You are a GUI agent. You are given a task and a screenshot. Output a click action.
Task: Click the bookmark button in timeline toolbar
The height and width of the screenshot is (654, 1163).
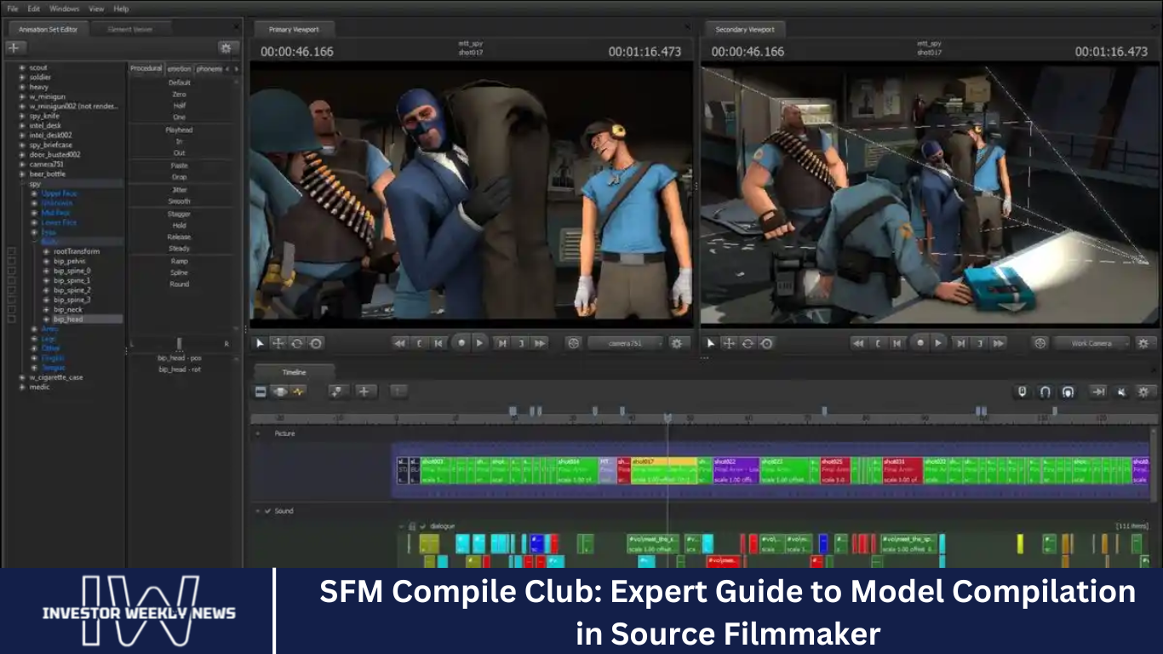(337, 392)
